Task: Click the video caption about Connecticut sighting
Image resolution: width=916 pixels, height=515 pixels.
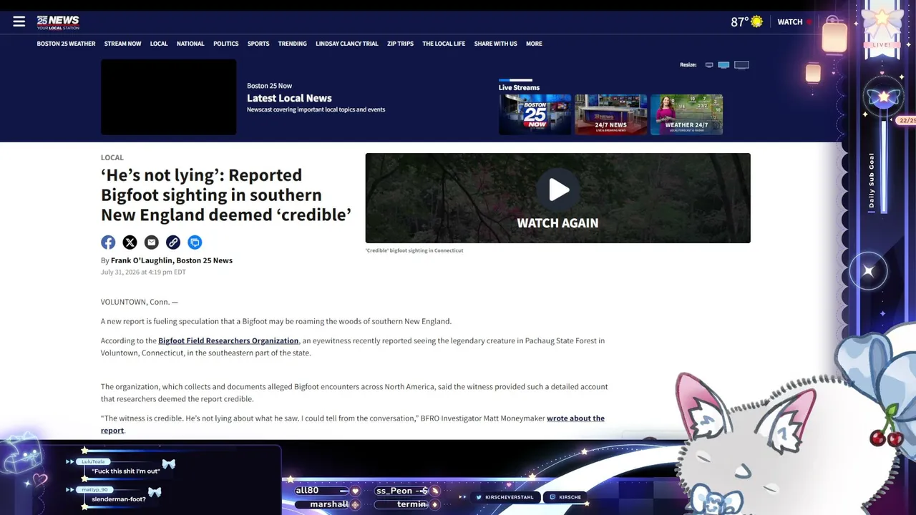Action: (414, 250)
